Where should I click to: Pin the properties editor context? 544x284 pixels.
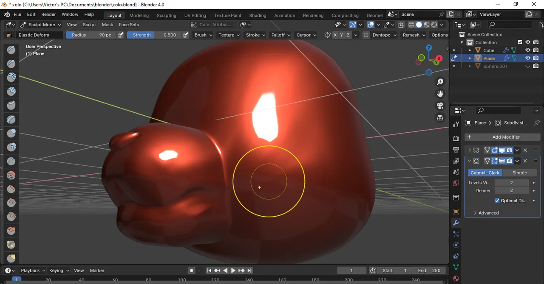click(536, 123)
